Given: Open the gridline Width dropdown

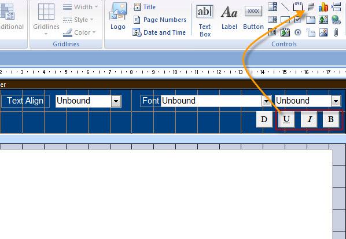Looking at the screenshot, I should [80, 7].
